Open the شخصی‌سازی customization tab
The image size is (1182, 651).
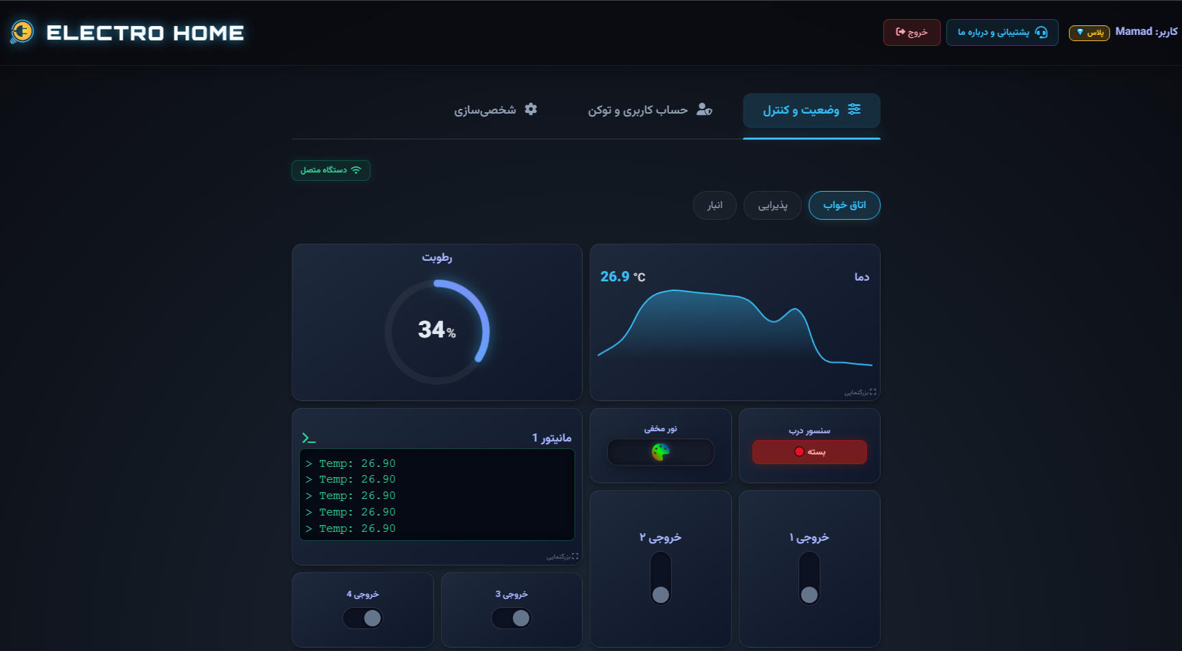[x=495, y=110]
